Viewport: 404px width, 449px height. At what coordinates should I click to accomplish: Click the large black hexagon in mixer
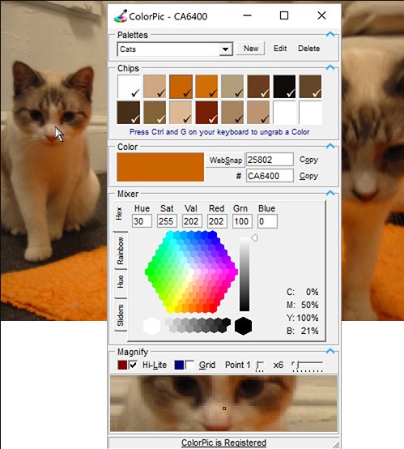243,326
